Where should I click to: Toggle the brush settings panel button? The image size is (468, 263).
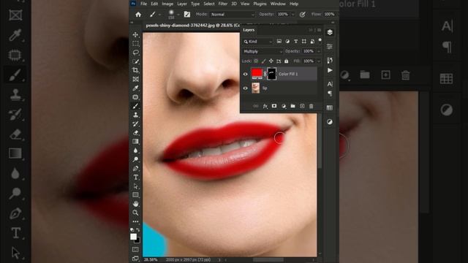(187, 15)
